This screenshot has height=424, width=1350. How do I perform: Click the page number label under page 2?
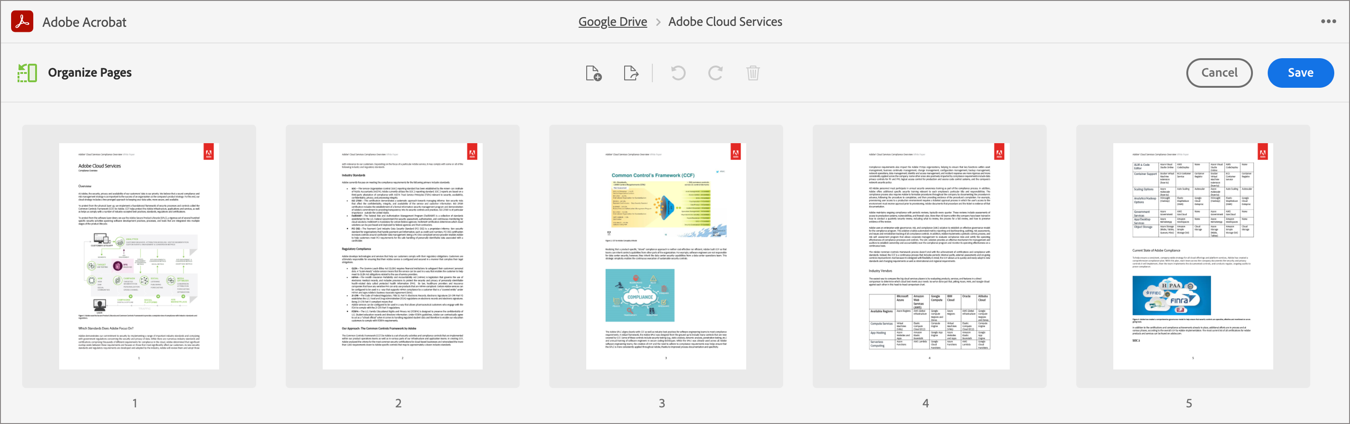pyautogui.click(x=398, y=403)
